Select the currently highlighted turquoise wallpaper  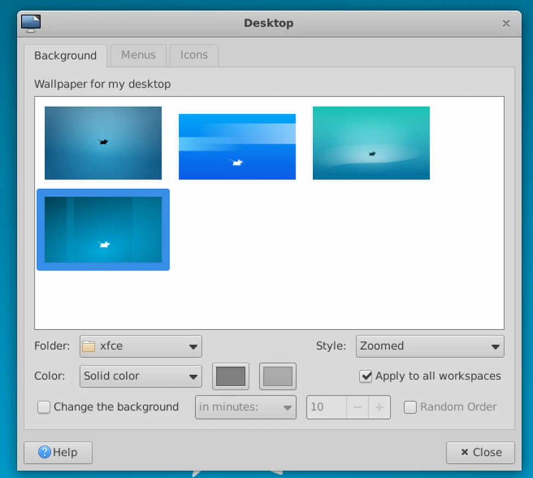tap(103, 230)
